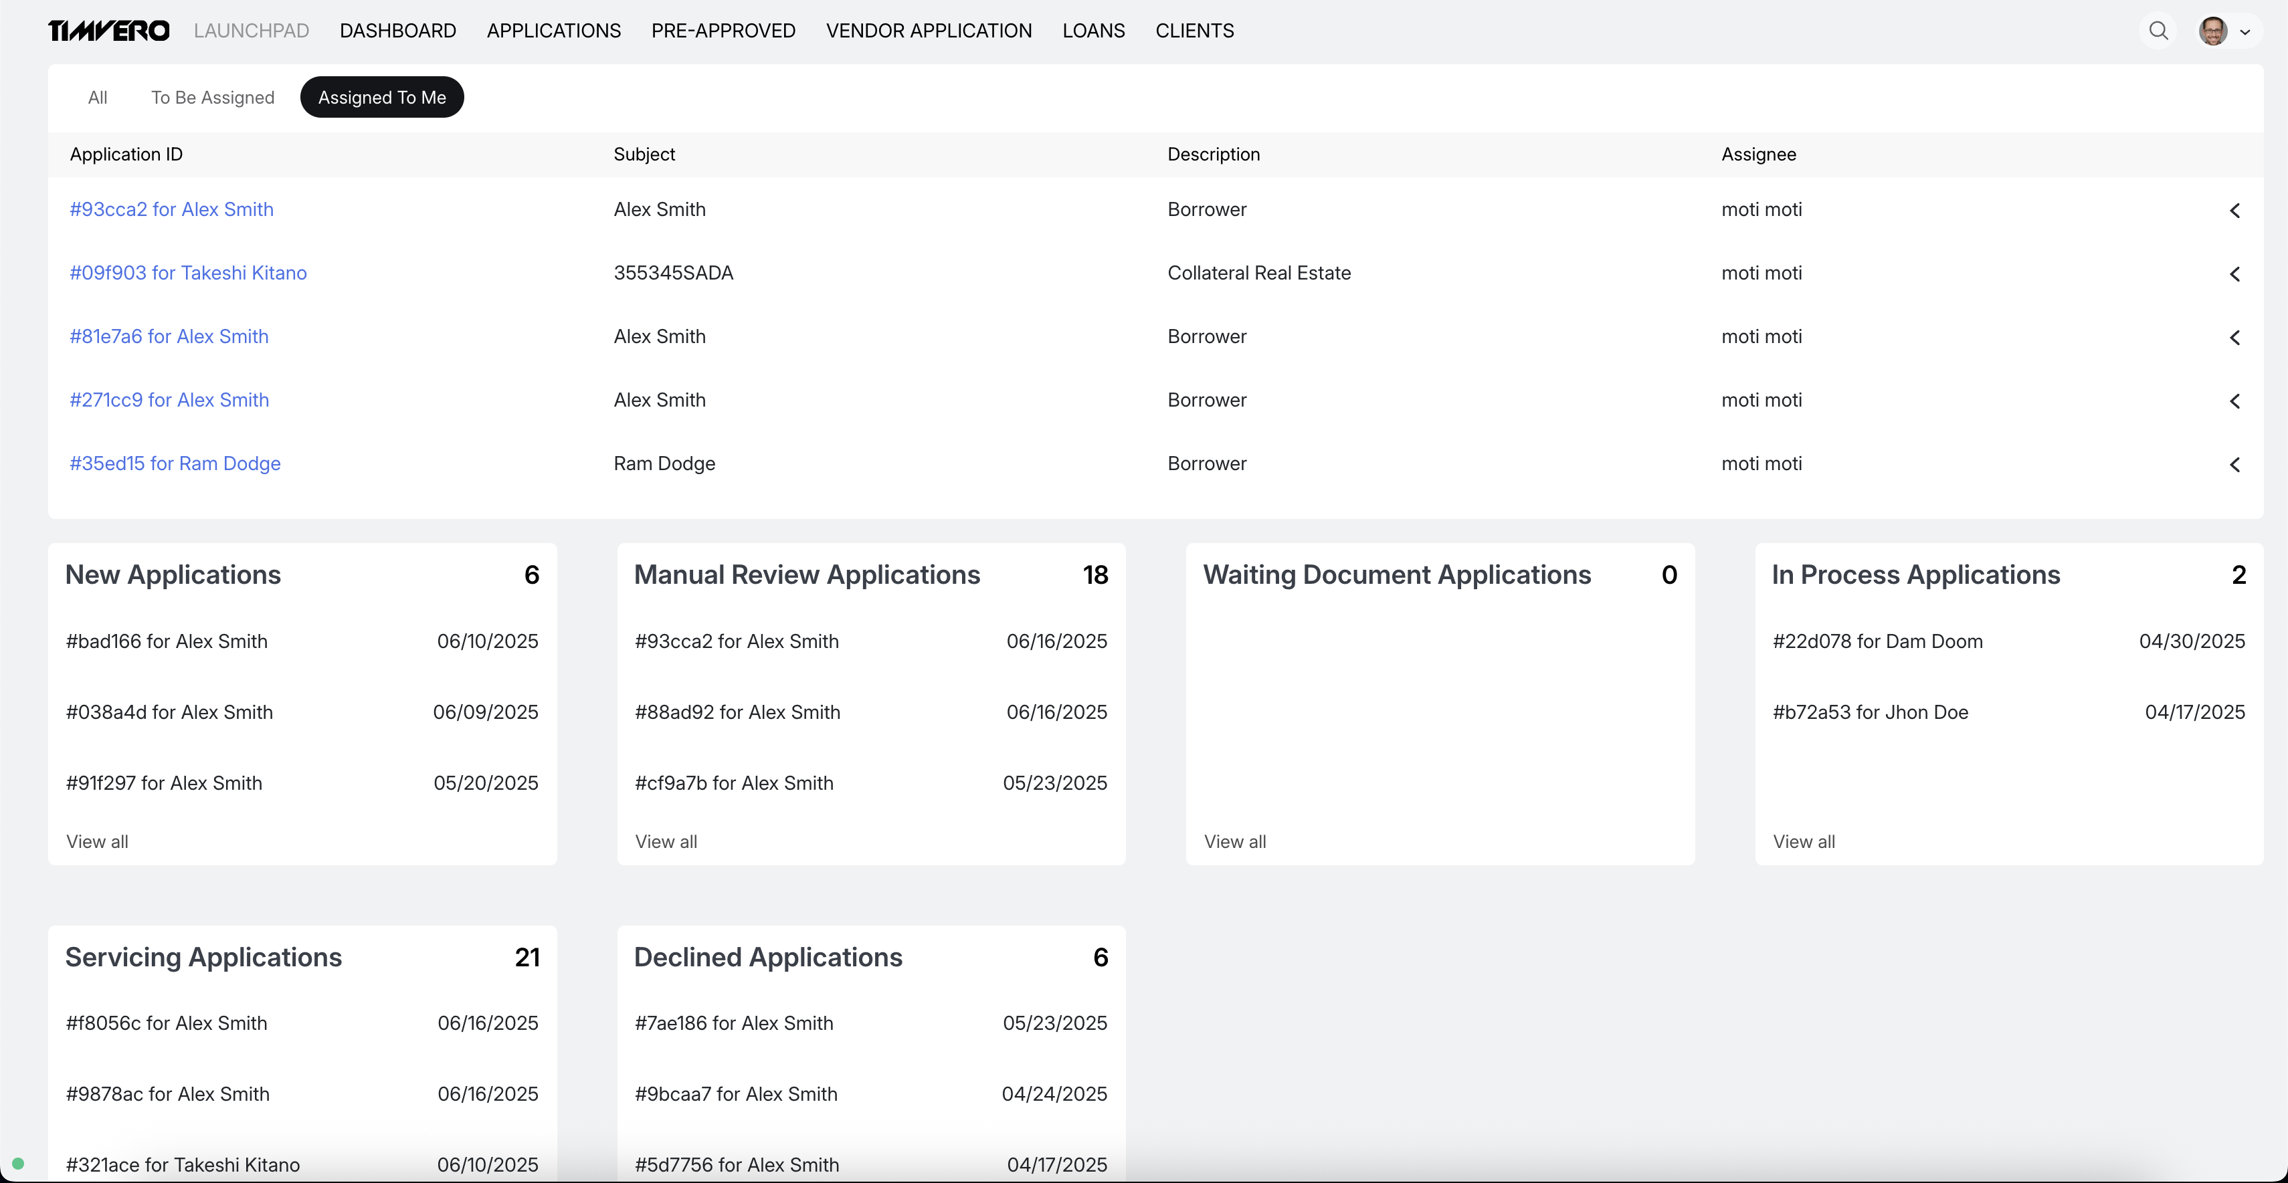Screen dimensions: 2288x1183
Task: View all Manual Review Applications
Action: click(666, 841)
